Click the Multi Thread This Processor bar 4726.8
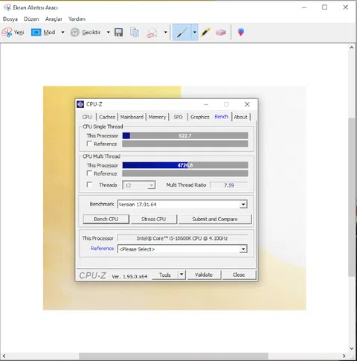Screen dimensions: 357x361 click(x=185, y=165)
